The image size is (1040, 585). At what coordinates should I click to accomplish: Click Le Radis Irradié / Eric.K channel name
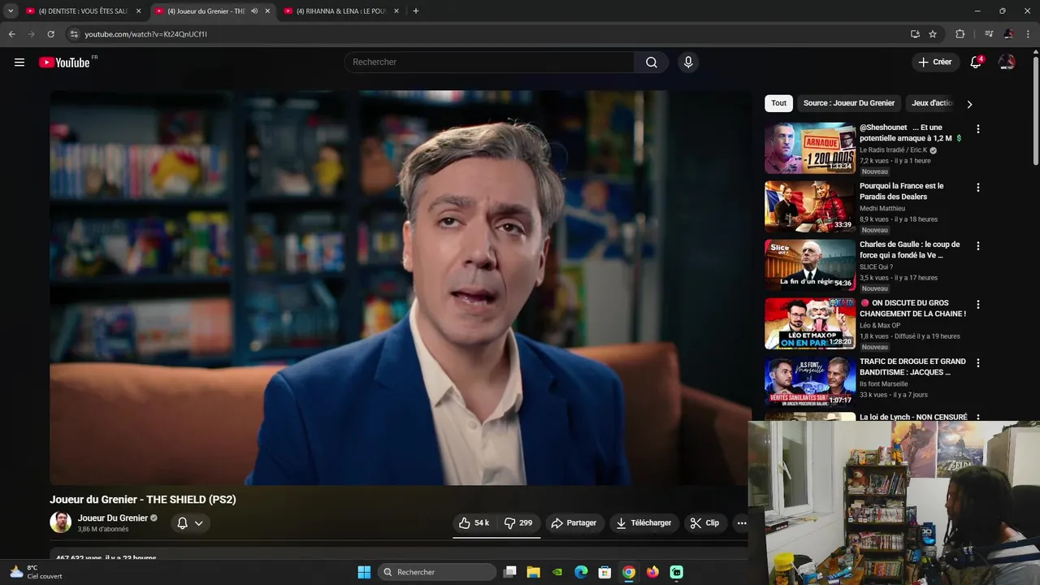pyautogui.click(x=893, y=150)
